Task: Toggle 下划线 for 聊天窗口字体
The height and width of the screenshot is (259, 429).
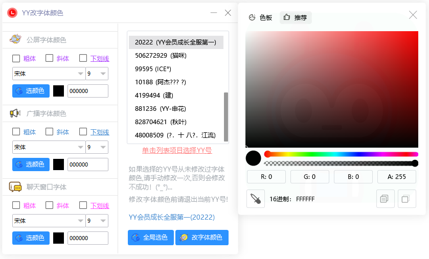Action: (x=83, y=205)
